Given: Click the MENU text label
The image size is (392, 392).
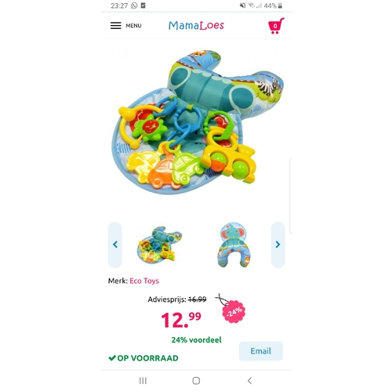Looking at the screenshot, I should (133, 26).
